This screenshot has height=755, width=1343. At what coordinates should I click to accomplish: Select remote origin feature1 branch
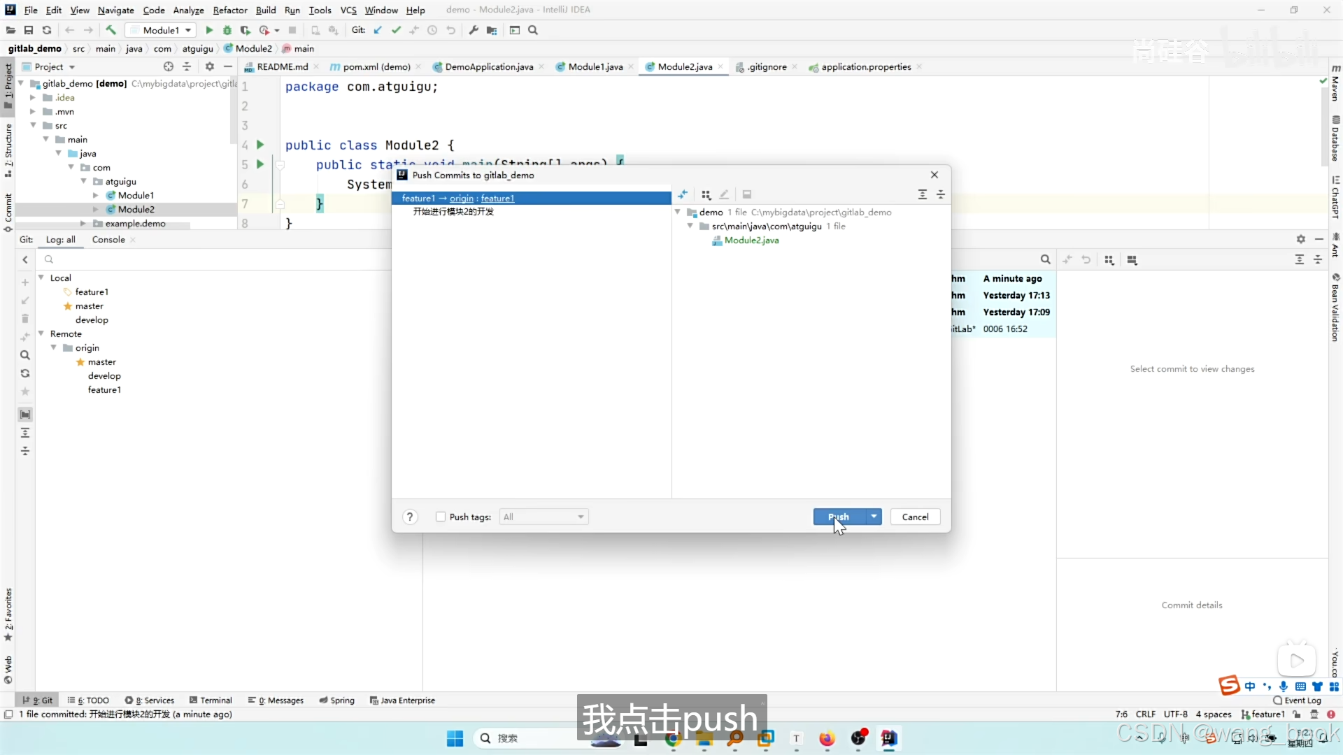(104, 389)
